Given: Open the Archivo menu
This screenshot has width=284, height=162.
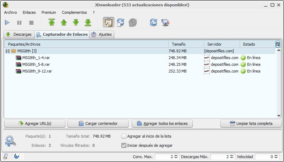Looking at the screenshot, I should point(11,12).
